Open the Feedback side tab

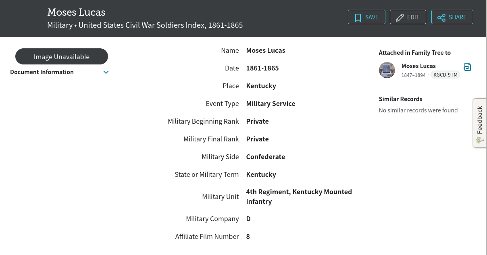[479, 120]
